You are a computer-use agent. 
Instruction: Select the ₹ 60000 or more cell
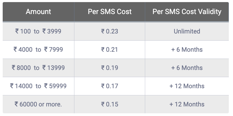tap(38, 104)
